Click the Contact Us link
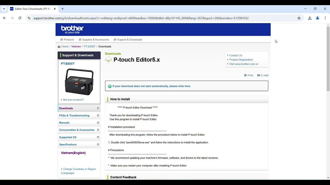 [236, 55]
